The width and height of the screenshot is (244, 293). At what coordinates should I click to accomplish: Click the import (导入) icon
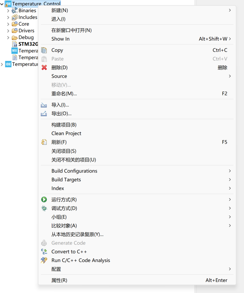(44, 105)
